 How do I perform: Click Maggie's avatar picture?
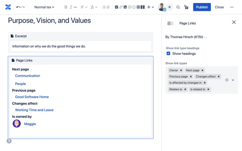[x=17, y=123]
